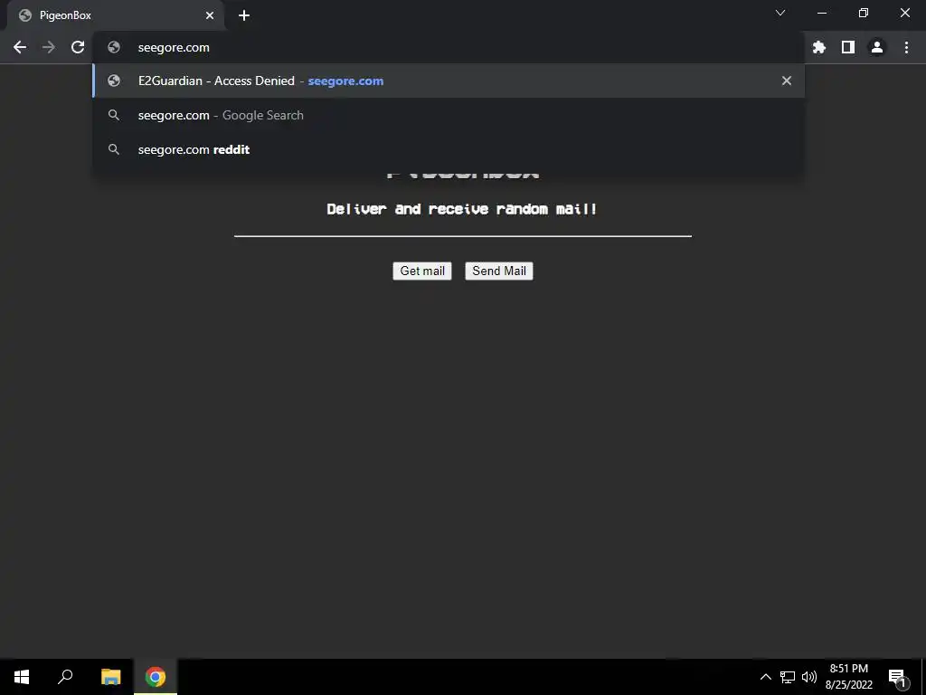926x695 pixels.
Task: Open a new tab with plus button
Action: point(244,15)
